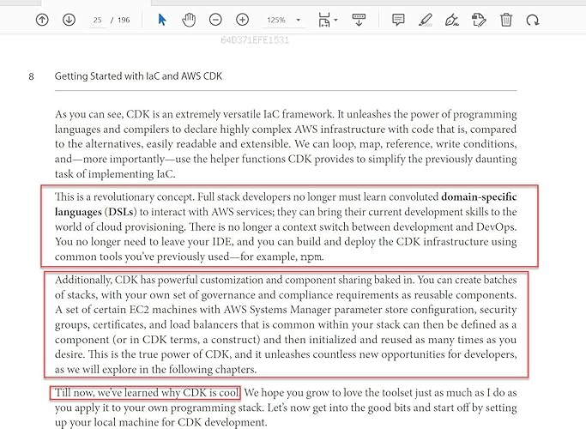Viewport: 586px width, 429px height.
Task: Click the trash can delete icon
Action: coord(506,20)
